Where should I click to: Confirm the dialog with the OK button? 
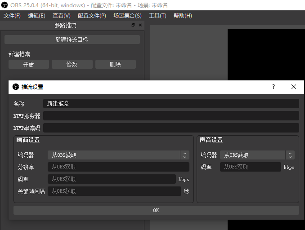156,210
